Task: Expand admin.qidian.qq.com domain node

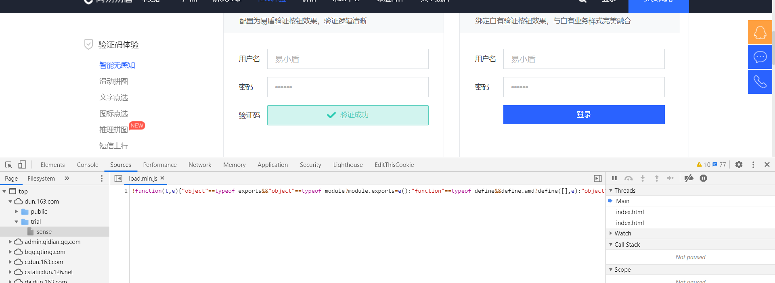Action: click(10, 242)
